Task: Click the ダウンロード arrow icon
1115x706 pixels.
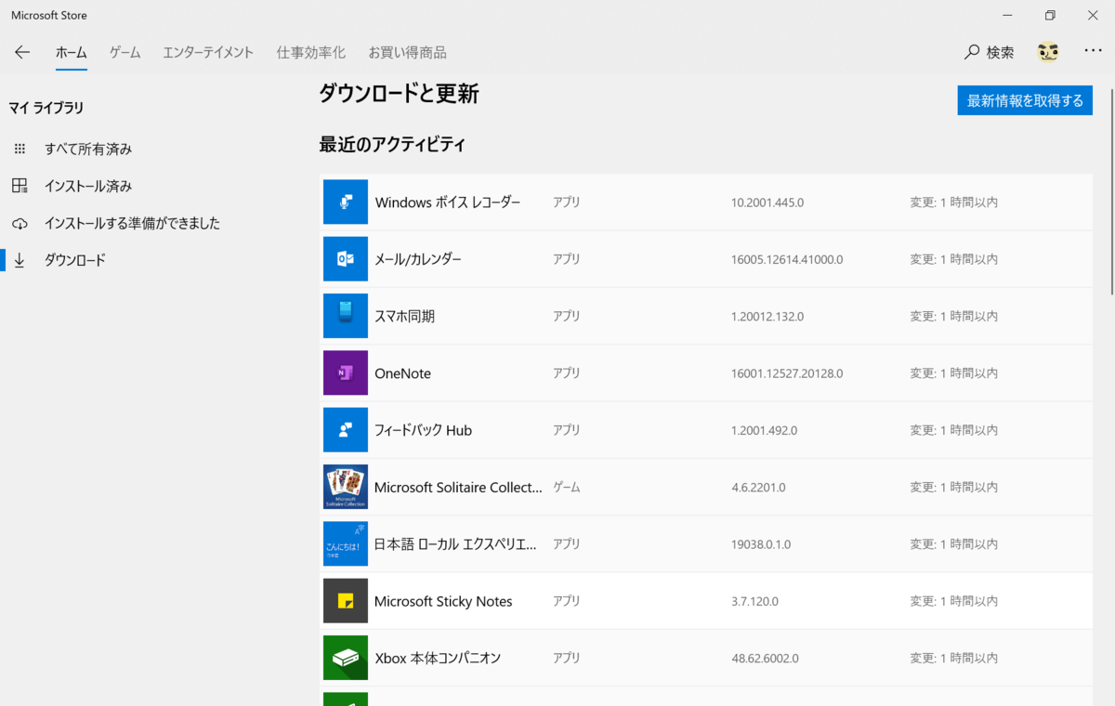Action: click(20, 260)
